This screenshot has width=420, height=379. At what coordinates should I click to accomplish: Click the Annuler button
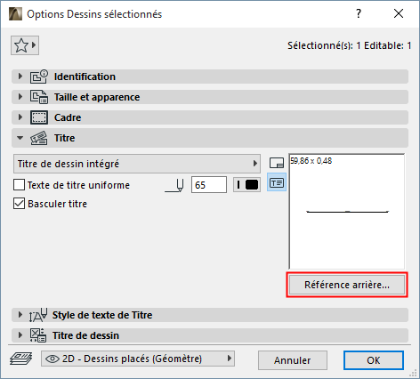point(293,360)
